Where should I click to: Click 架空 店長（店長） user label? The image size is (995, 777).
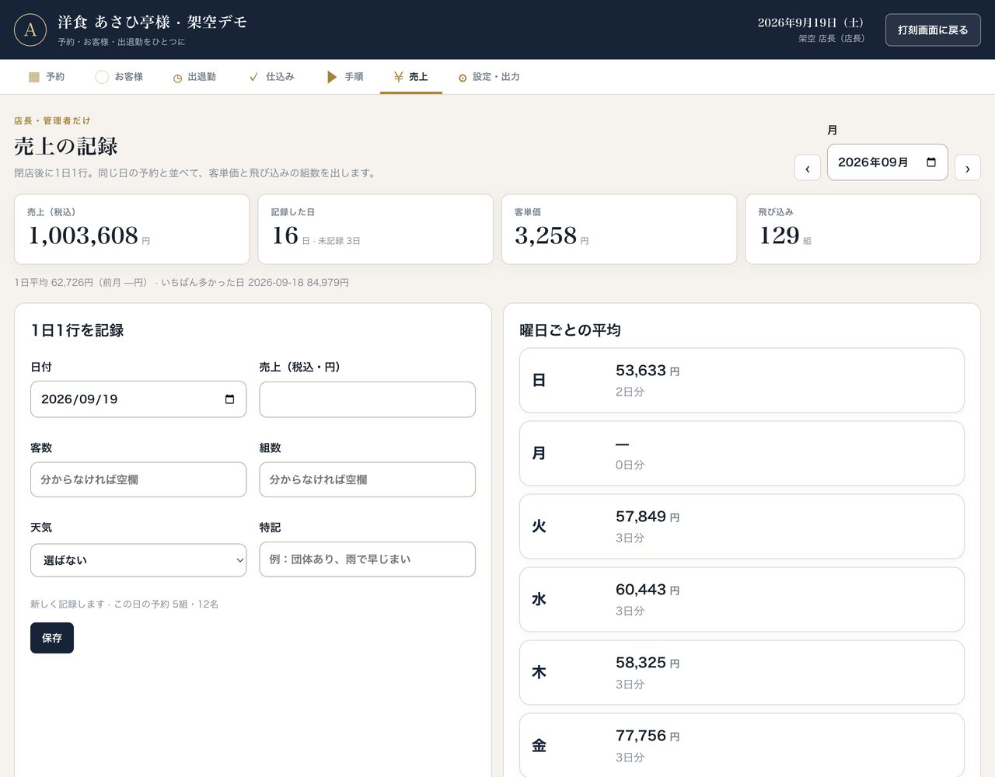(831, 39)
